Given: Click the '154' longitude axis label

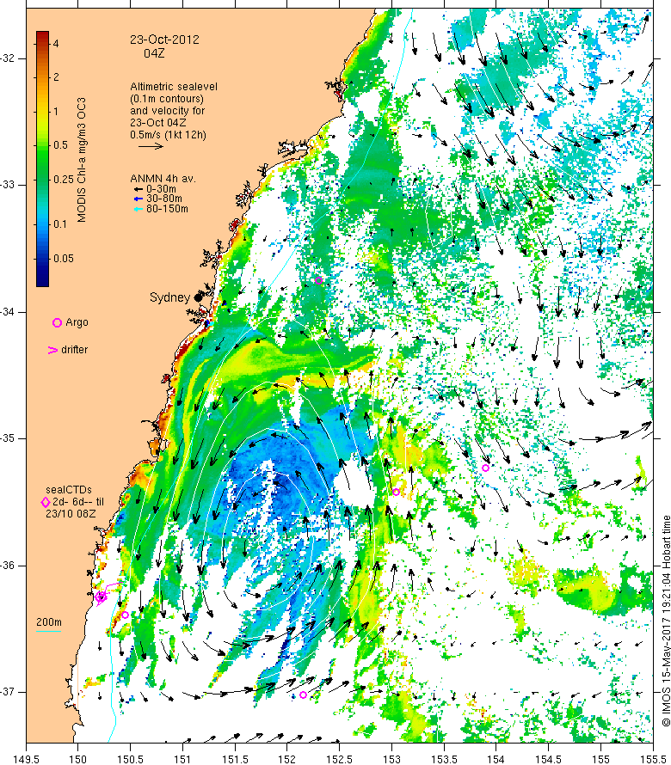Looking at the screenshot, I should click(496, 760).
